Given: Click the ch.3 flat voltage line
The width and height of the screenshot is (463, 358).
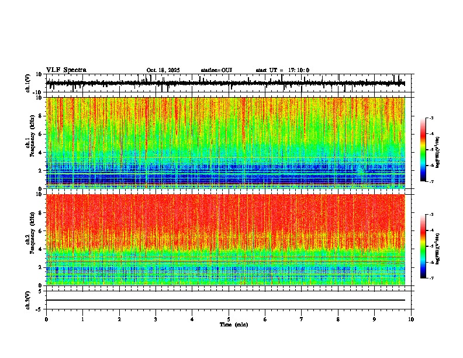Looking at the screenshot, I should pos(226,300).
